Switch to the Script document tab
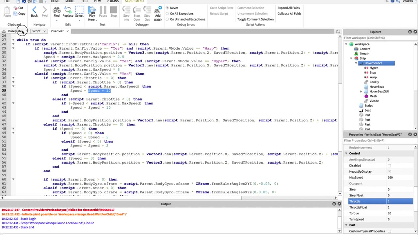This screenshot has width=418, height=235. pyautogui.click(x=36, y=31)
